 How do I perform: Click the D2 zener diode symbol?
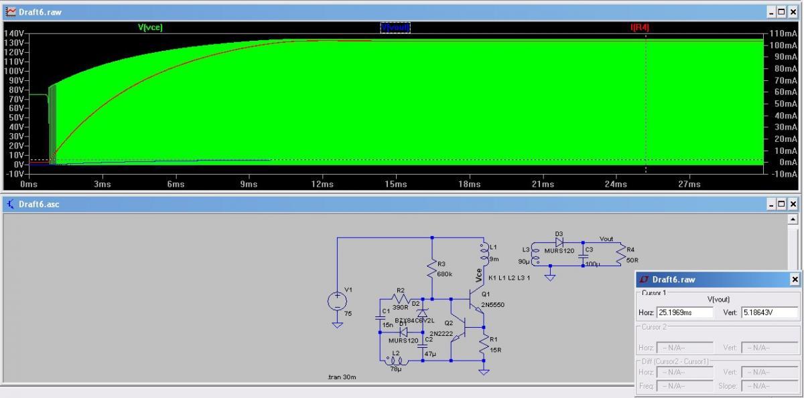pyautogui.click(x=422, y=312)
